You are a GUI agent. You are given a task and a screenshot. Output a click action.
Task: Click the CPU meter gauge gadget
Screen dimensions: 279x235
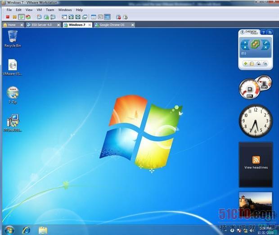coord(249,89)
